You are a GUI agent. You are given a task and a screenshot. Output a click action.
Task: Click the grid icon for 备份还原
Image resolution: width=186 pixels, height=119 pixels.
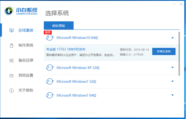tap(12, 61)
